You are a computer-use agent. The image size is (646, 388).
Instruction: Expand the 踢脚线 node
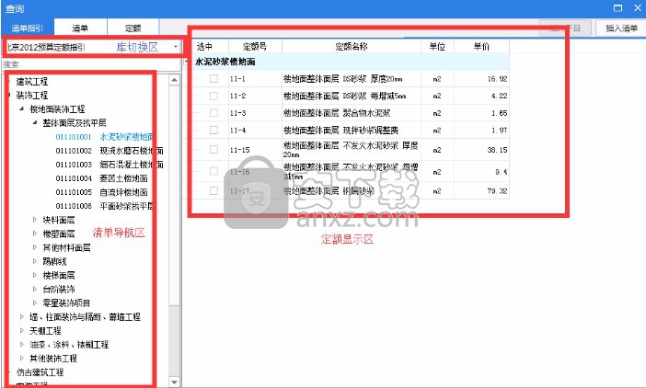pos(35,261)
